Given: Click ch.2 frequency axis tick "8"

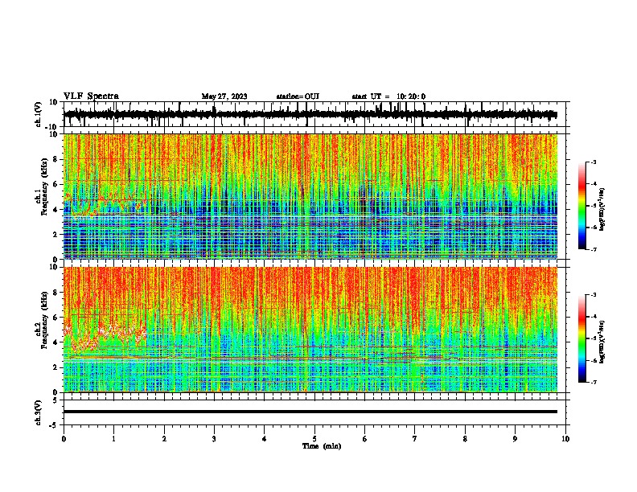Looking at the screenshot, I should (56, 293).
